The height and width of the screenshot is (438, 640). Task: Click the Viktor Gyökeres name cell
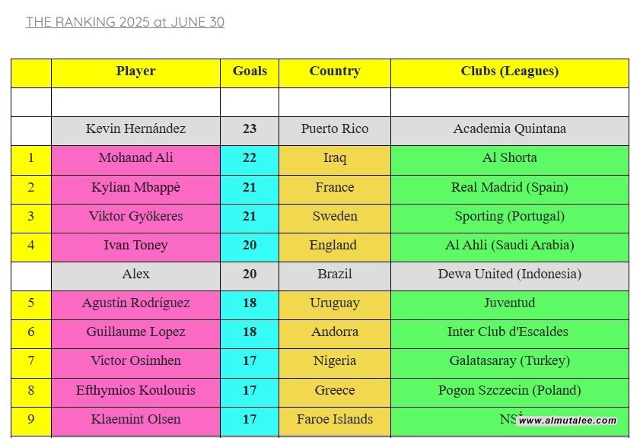click(135, 216)
